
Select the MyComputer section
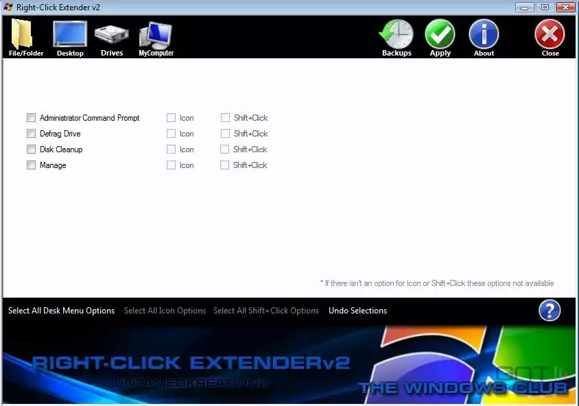coord(156,39)
